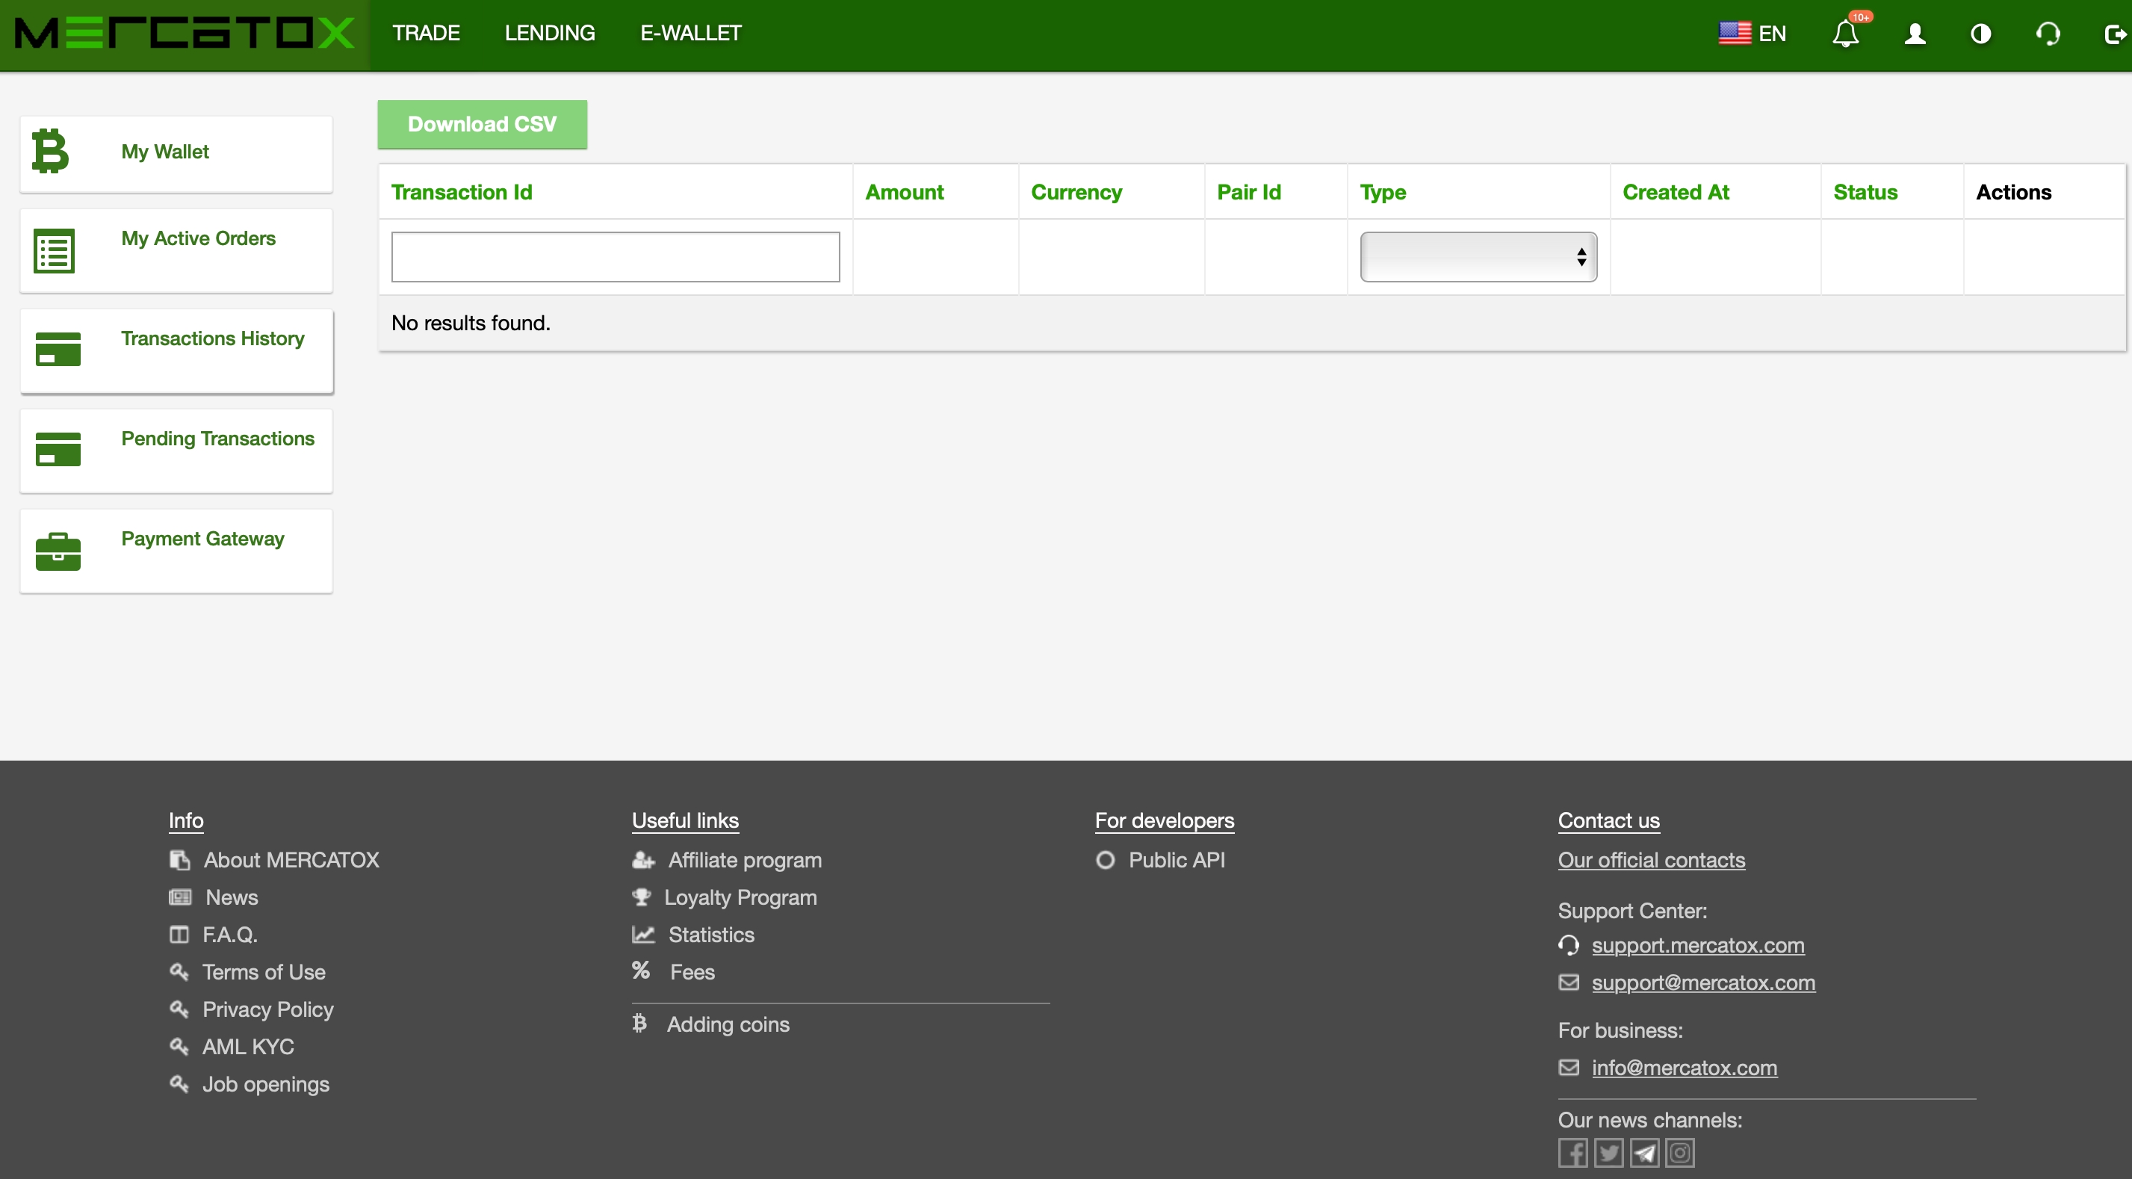The height and width of the screenshot is (1179, 2132).
Task: Open the support@mercatox.com email link
Action: tap(1702, 982)
